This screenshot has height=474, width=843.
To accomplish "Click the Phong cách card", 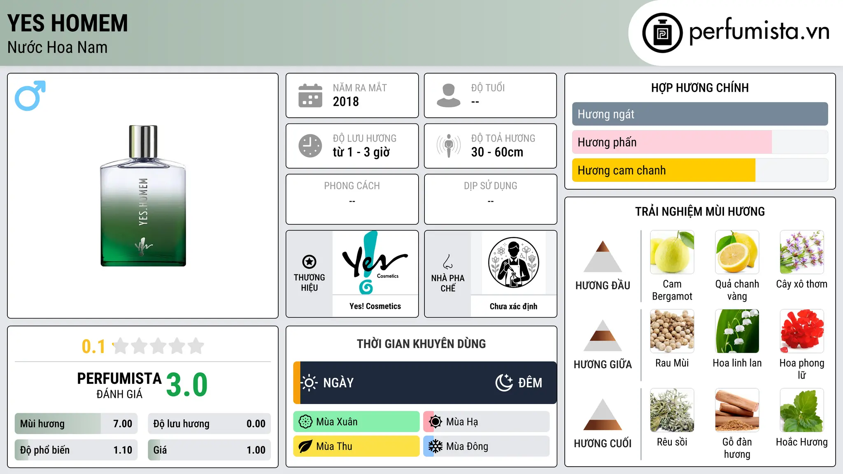I will pos(352,199).
